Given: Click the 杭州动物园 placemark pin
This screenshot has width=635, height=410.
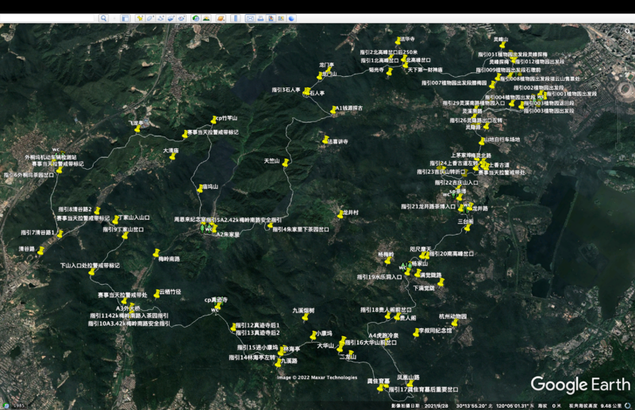Looking at the screenshot, I should [x=455, y=322].
